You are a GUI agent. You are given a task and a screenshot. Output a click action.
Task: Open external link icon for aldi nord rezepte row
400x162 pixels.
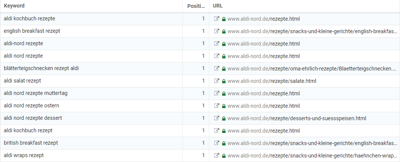216,56
